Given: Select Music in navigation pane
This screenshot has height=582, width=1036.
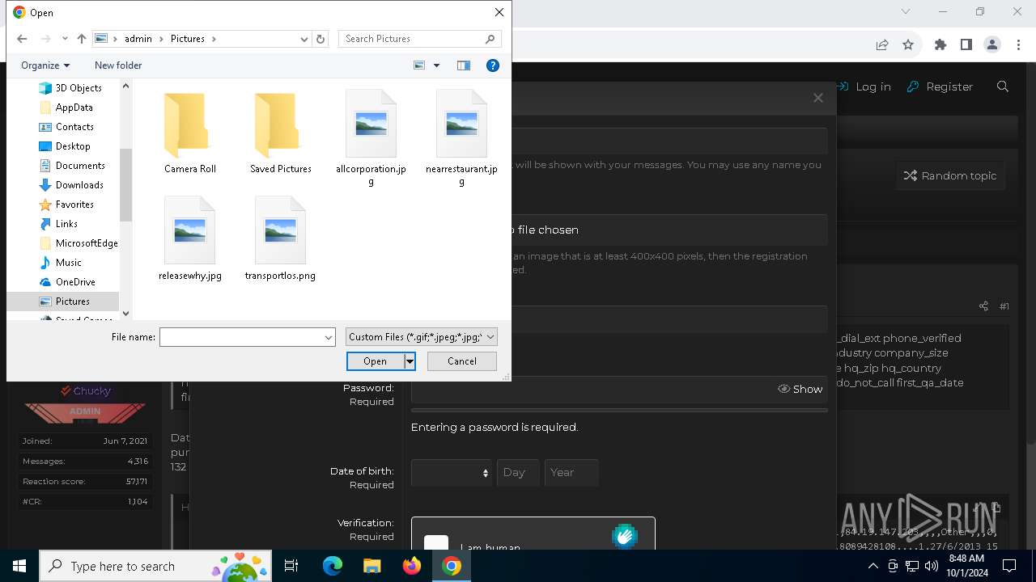Looking at the screenshot, I should [68, 263].
